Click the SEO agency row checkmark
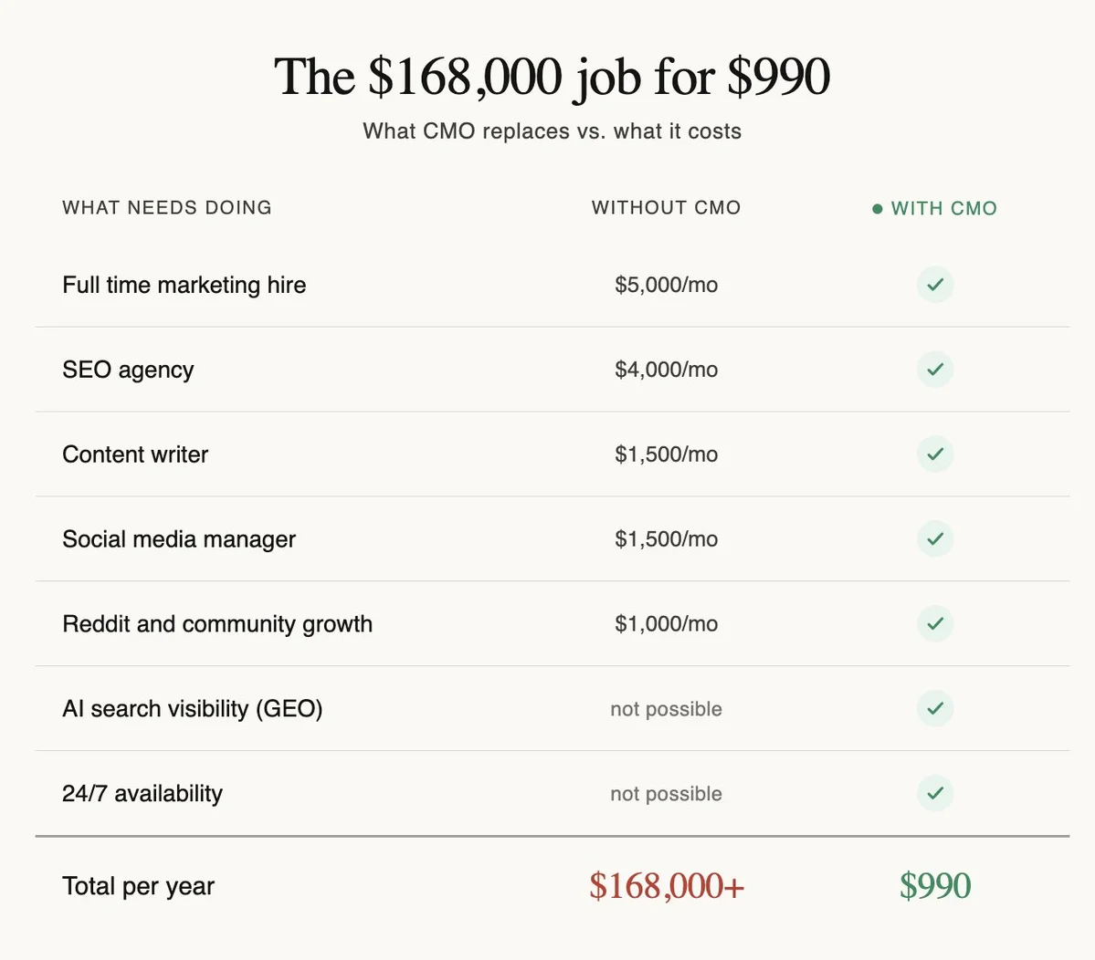Image resolution: width=1095 pixels, height=960 pixels. point(935,370)
